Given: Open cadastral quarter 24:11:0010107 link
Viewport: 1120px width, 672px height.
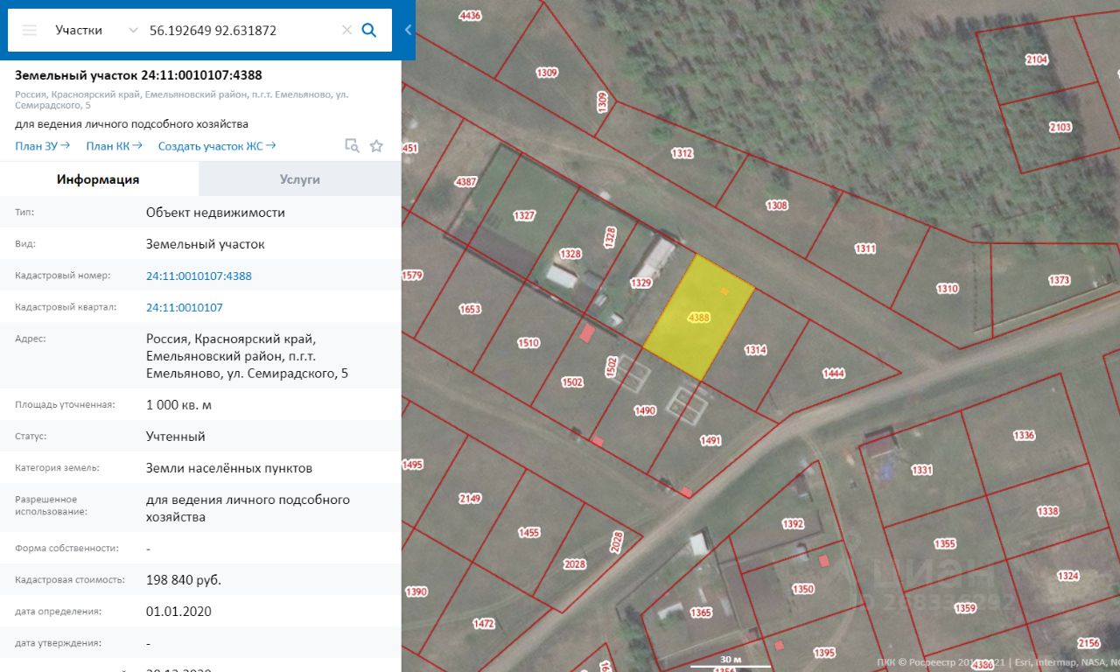Looking at the screenshot, I should tap(185, 307).
